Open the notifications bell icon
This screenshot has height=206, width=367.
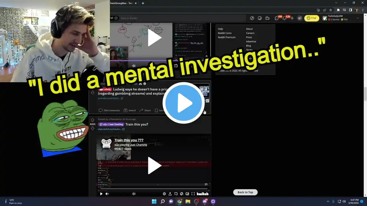pos(284,18)
